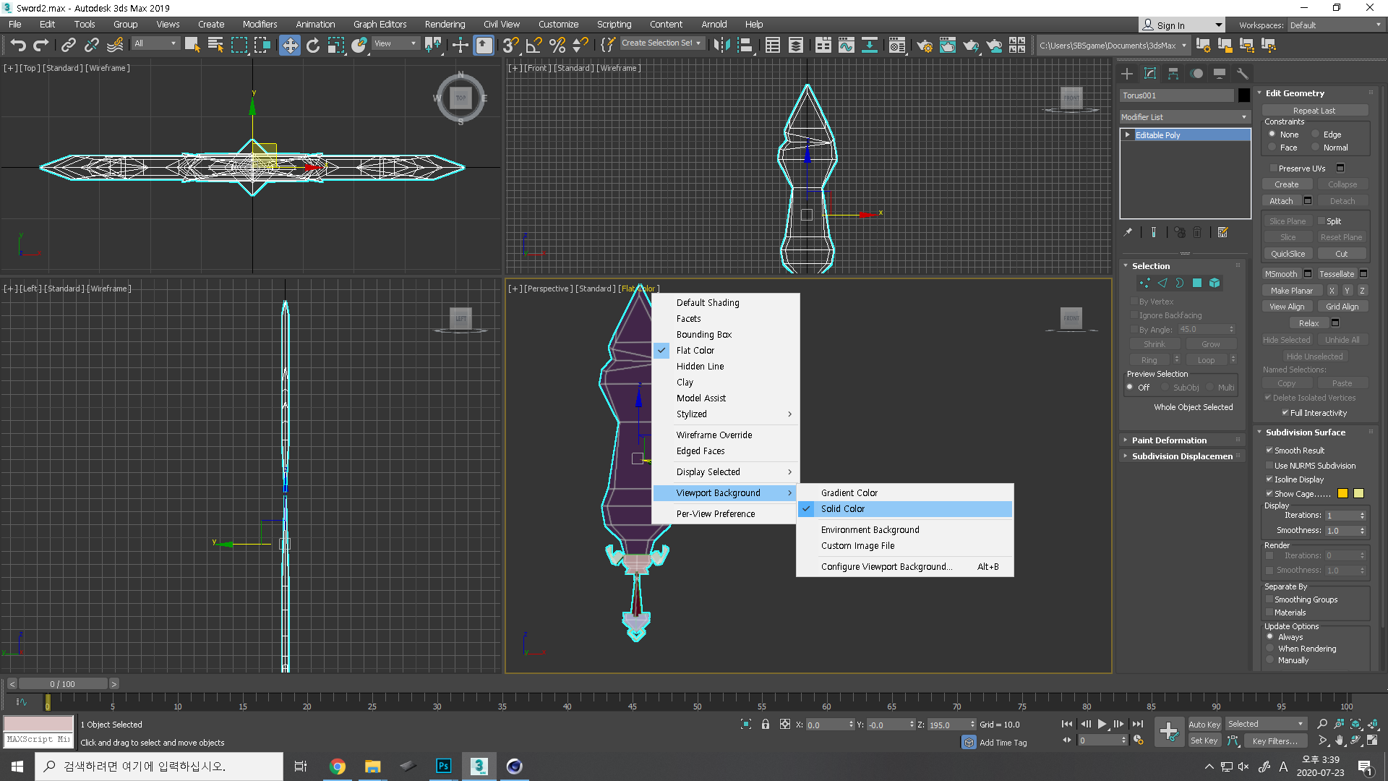Choose Gradient Color from submenu
Screen dimensions: 1388x781
849,493
